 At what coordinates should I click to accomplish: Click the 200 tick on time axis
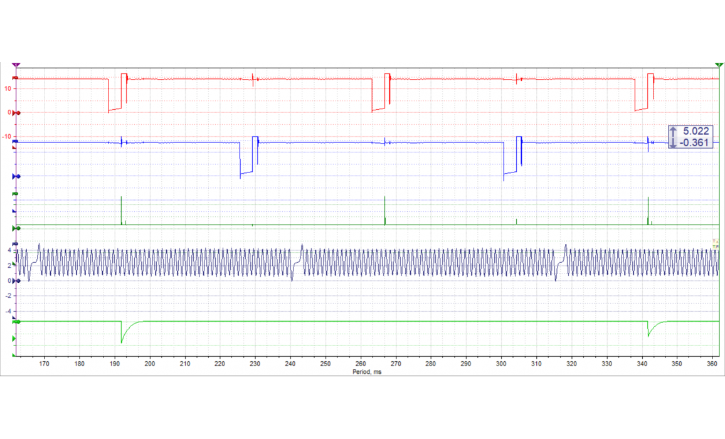pos(149,364)
